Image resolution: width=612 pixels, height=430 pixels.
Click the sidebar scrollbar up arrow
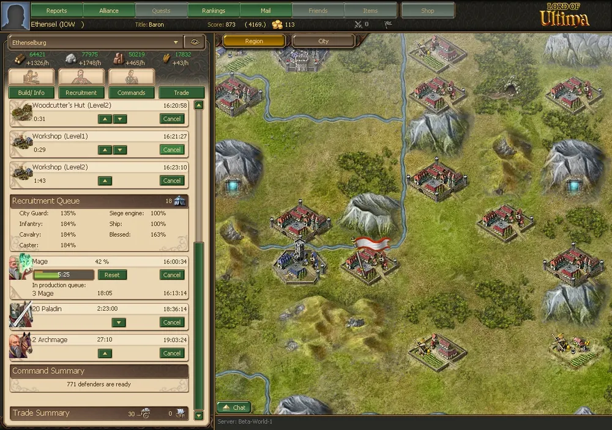coord(199,105)
